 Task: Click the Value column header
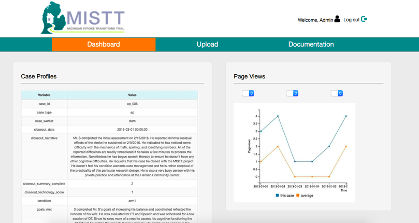[132, 95]
